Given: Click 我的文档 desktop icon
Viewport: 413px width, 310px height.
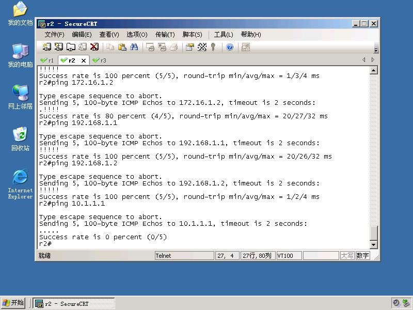Looking at the screenshot, I should point(20,14).
